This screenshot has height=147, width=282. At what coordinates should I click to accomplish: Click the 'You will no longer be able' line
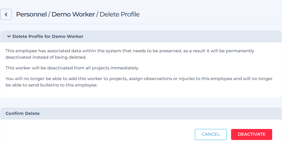(139, 79)
